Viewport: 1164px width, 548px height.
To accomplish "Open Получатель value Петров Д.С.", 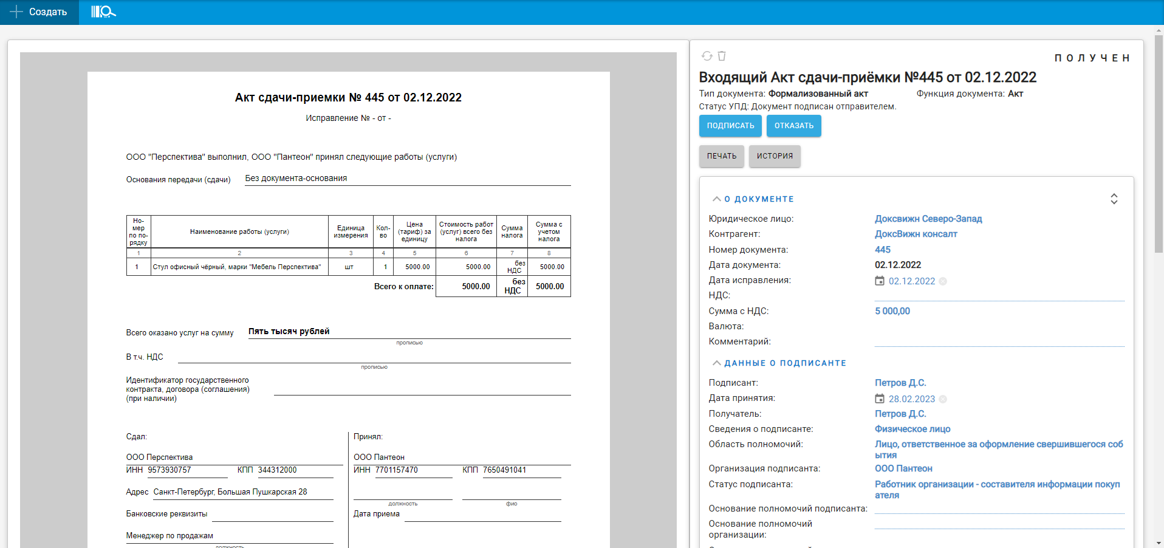I will click(900, 414).
